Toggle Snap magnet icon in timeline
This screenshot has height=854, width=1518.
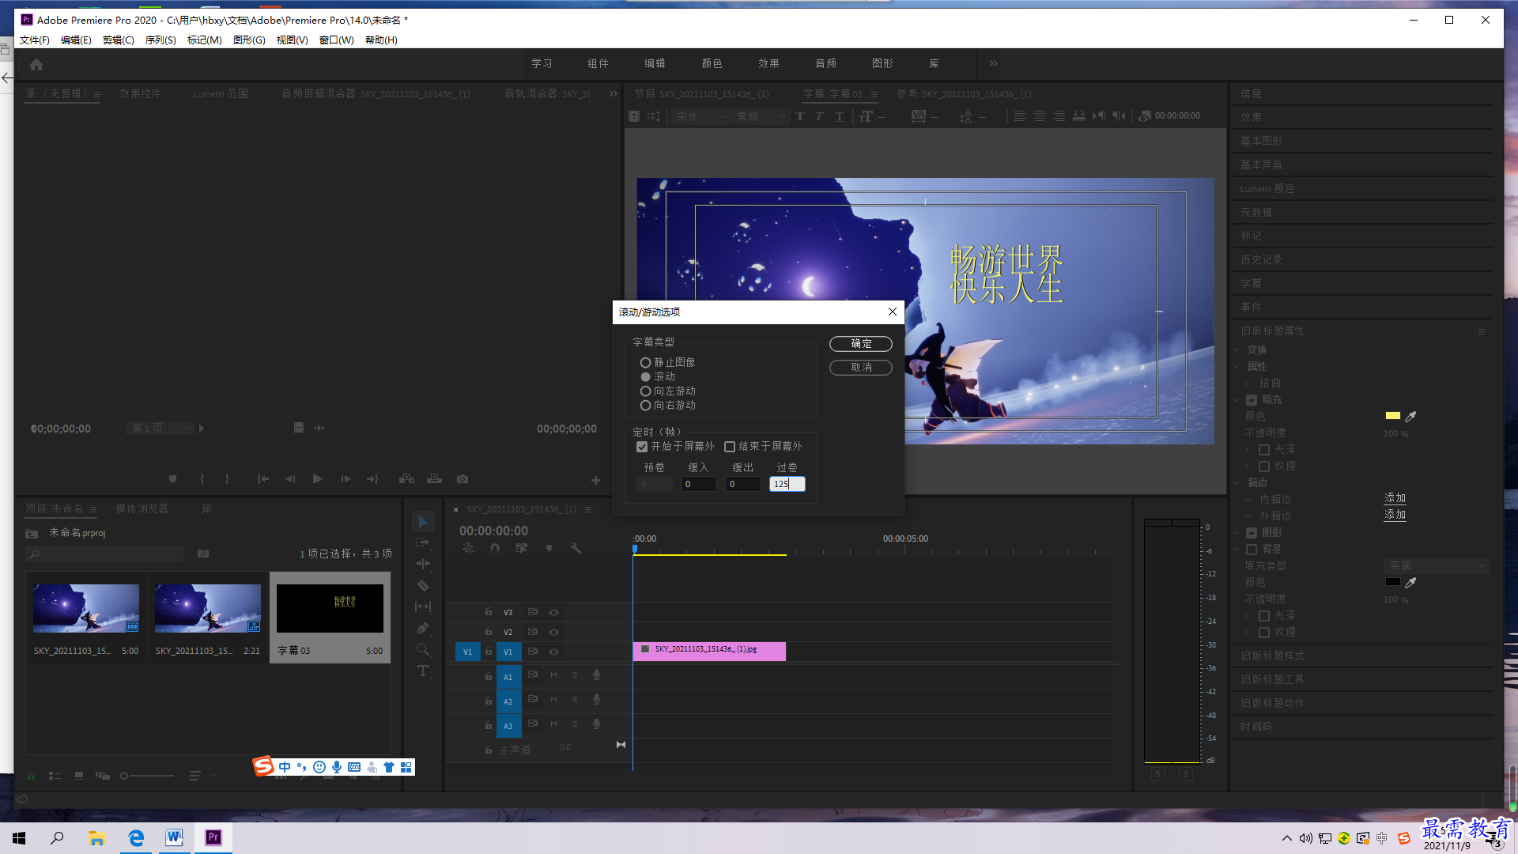tap(495, 548)
